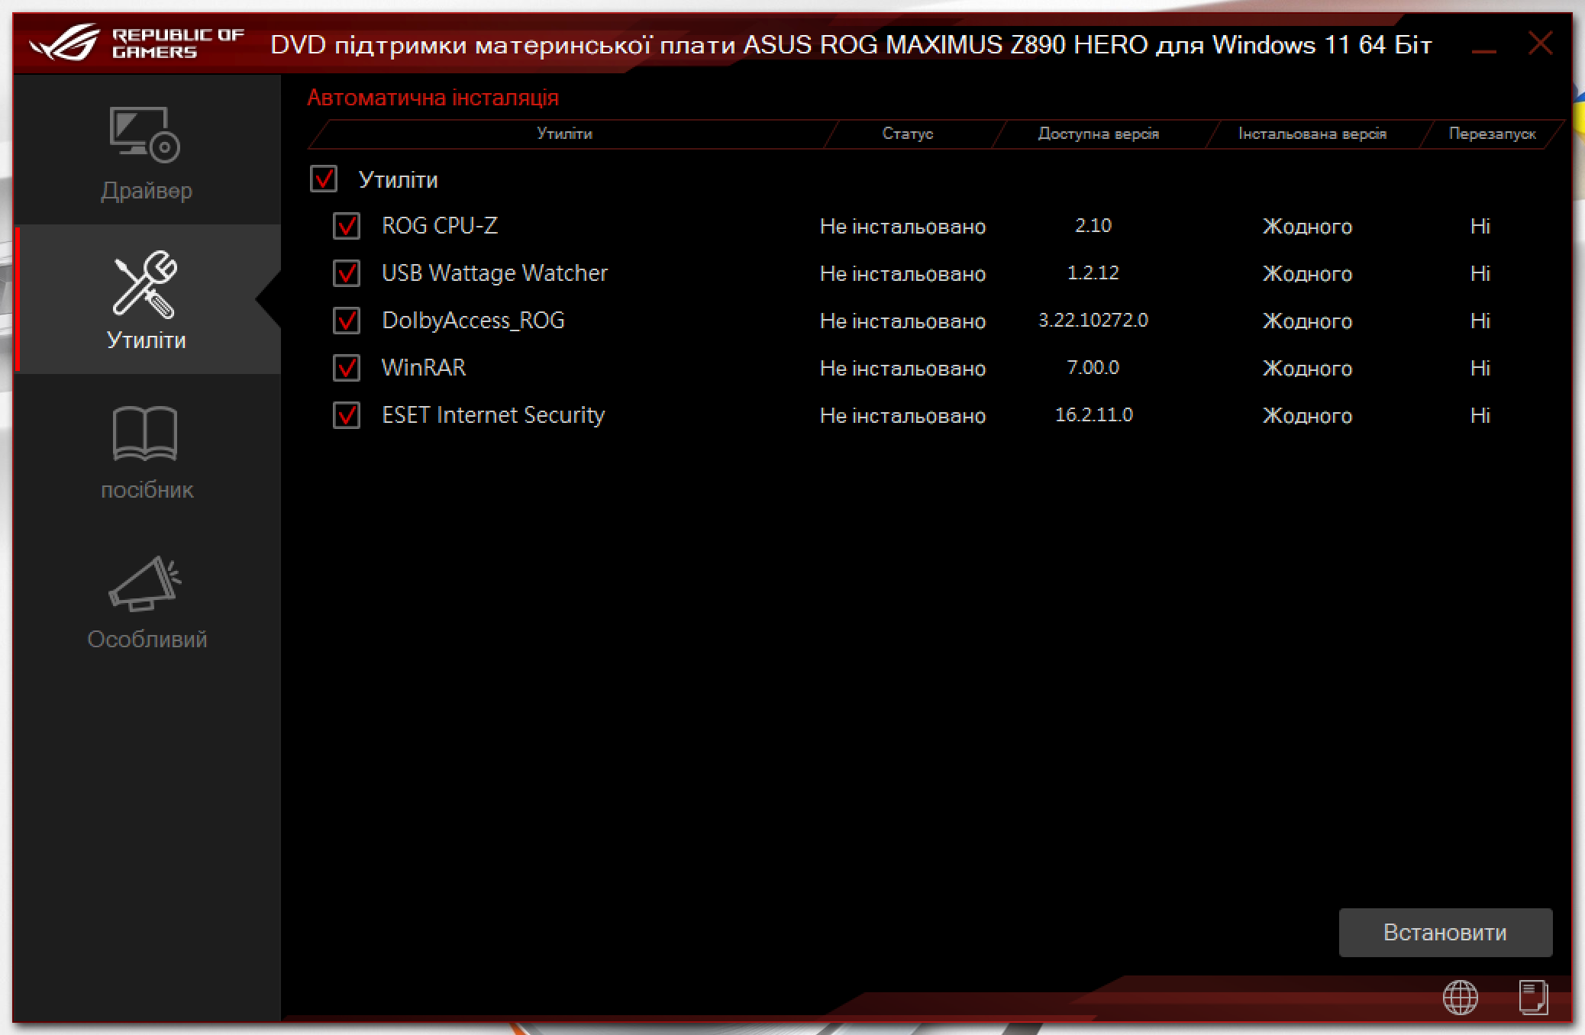This screenshot has width=1585, height=1035.
Task: Disable installation of ESET Internet Security
Action: [346, 416]
